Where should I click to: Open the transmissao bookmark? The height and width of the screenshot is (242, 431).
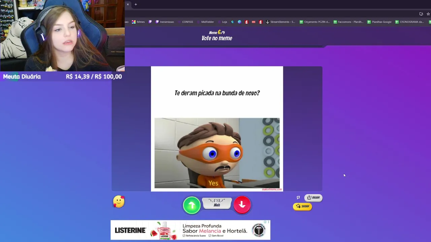click(165, 22)
